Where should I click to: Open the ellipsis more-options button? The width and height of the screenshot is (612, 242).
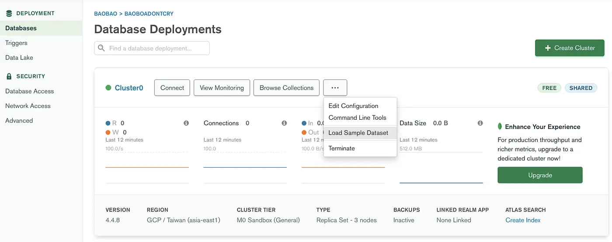[335, 88]
